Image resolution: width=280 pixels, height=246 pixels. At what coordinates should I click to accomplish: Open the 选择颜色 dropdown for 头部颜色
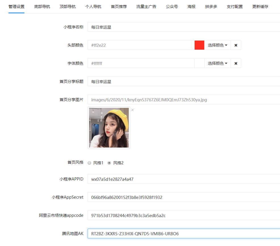pyautogui.click(x=217, y=45)
